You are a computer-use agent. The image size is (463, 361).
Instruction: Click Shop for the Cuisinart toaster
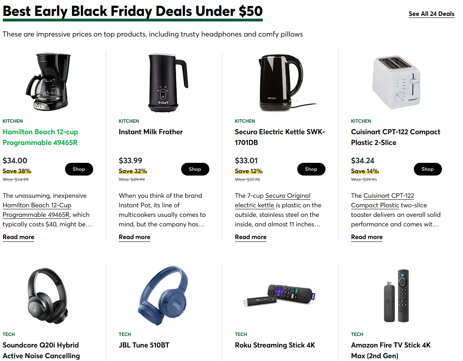428,169
